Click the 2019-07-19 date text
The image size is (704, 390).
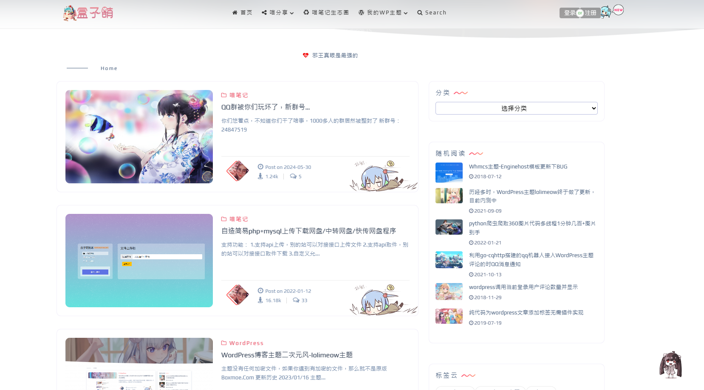pyautogui.click(x=488, y=323)
